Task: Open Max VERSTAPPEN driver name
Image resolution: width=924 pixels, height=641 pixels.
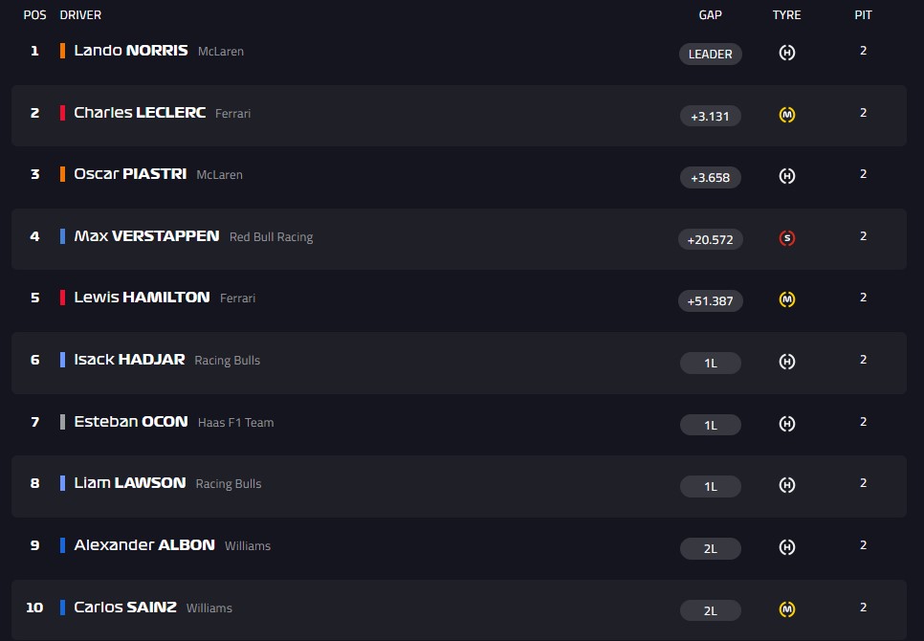Action: click(x=146, y=236)
